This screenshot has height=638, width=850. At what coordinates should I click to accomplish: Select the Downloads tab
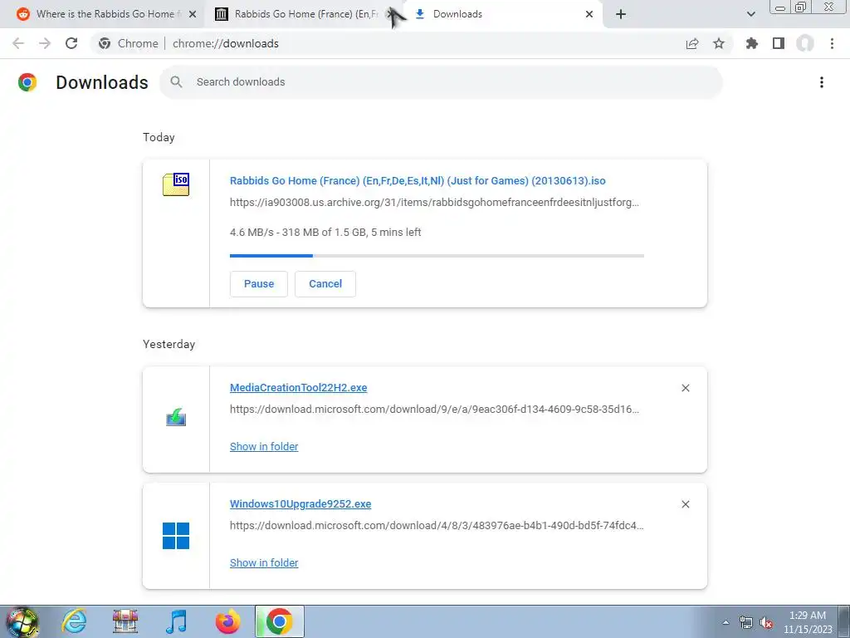pos(501,14)
